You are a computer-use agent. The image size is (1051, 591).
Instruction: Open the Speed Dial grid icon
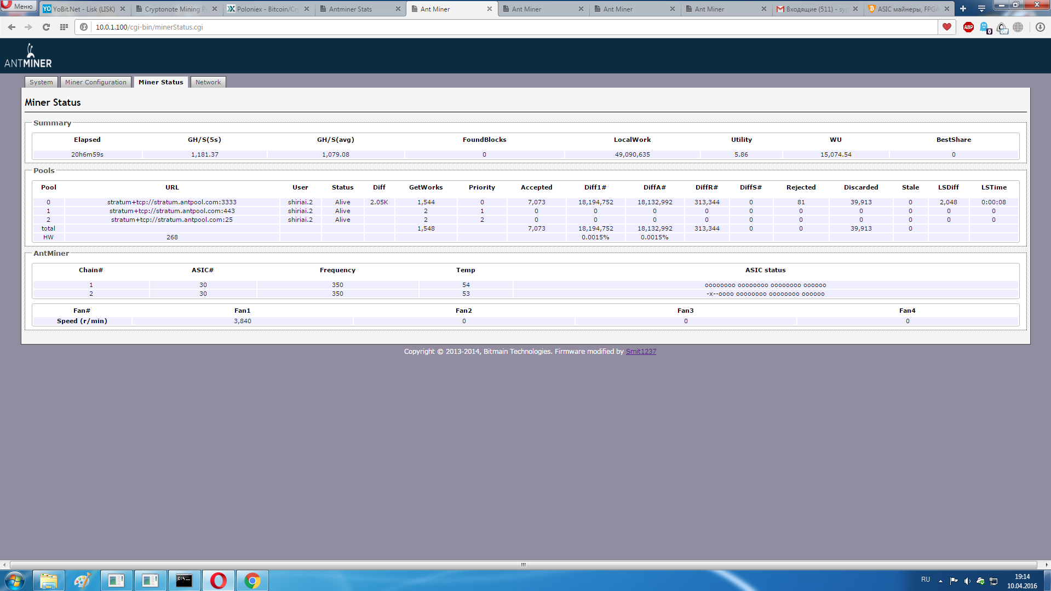[64, 27]
